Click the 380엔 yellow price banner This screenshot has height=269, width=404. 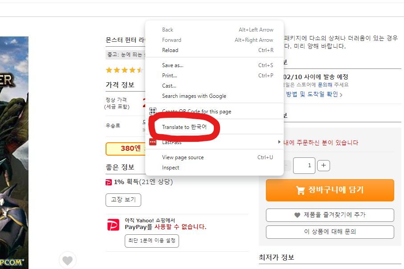pyautogui.click(x=126, y=149)
